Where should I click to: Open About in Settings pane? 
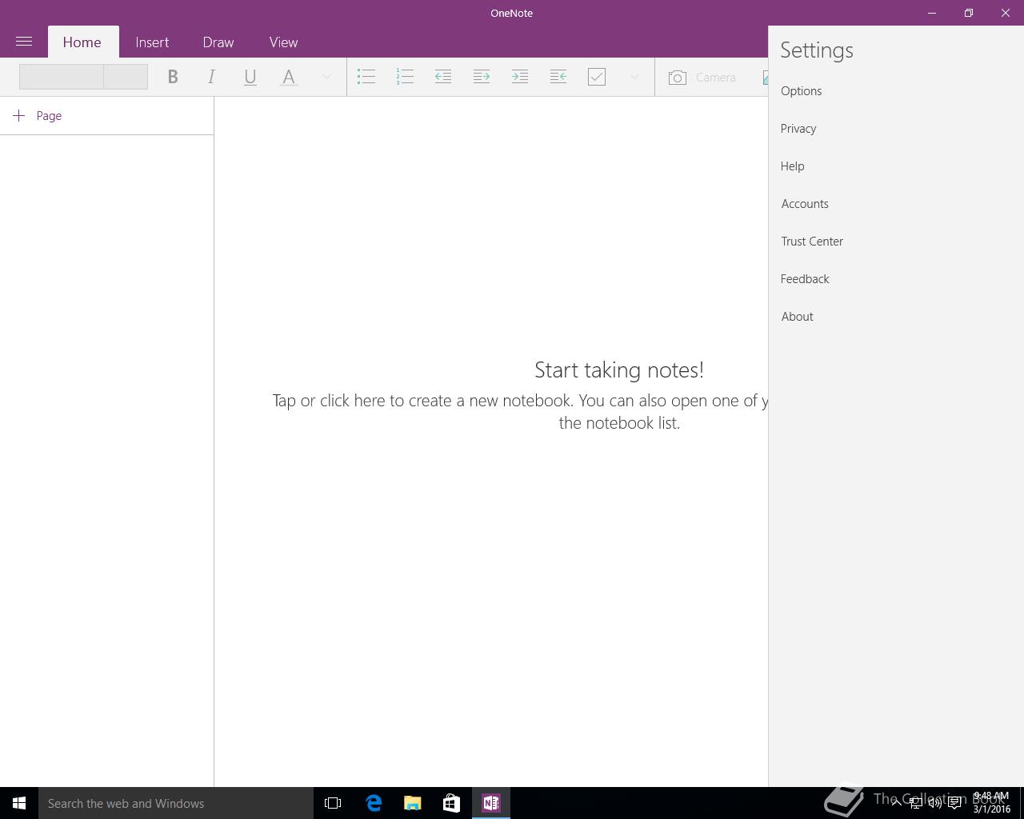[798, 317]
